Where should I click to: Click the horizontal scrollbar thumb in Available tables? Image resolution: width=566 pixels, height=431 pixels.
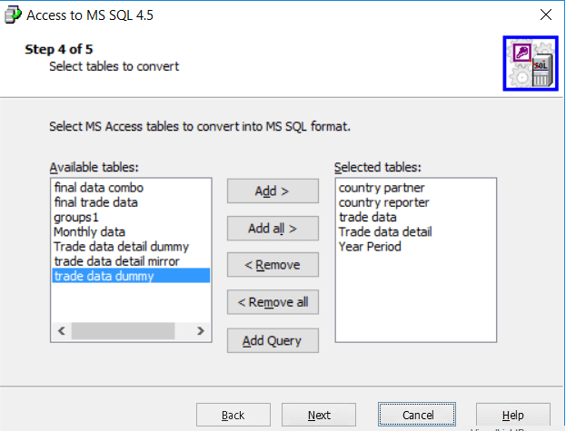coord(123,331)
